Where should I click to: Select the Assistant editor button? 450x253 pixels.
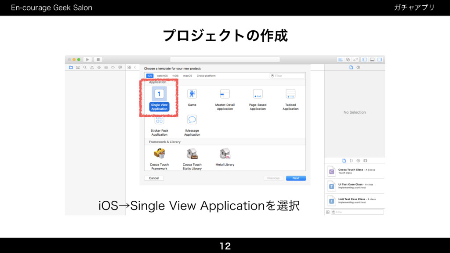(348, 59)
